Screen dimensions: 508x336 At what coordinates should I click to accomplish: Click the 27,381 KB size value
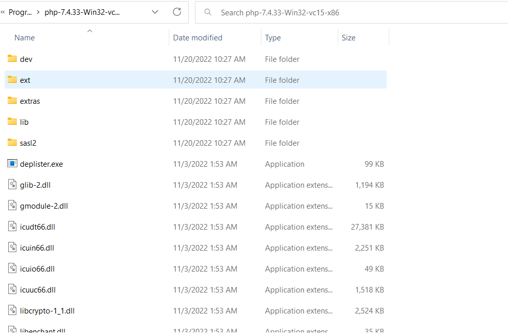[x=367, y=227]
